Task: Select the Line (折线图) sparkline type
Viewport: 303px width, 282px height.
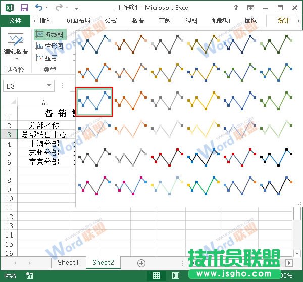Action: [x=49, y=34]
